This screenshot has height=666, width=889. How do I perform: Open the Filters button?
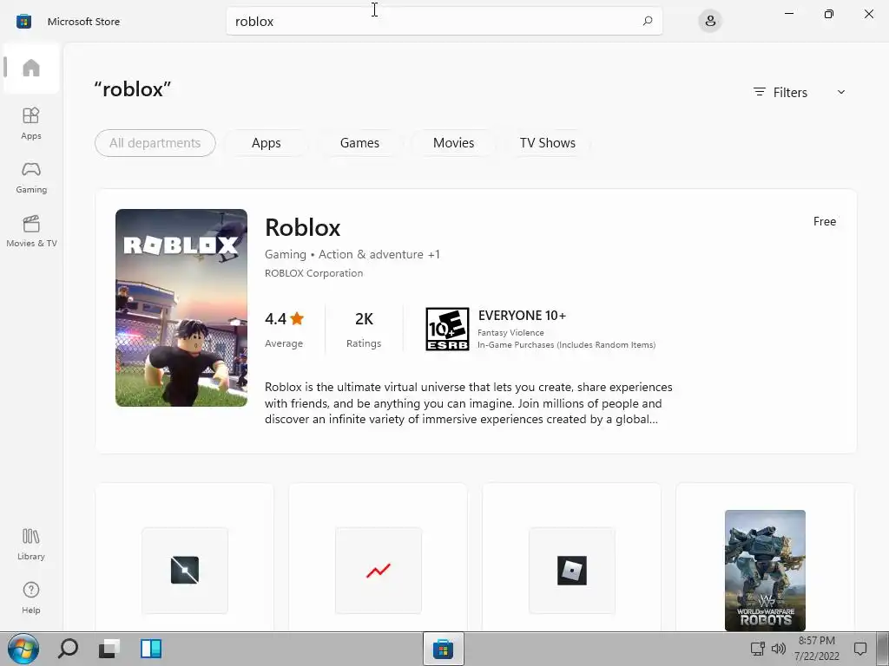tap(800, 92)
